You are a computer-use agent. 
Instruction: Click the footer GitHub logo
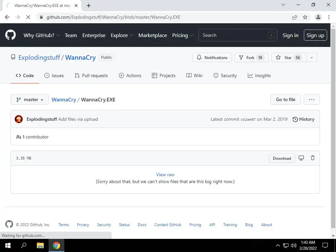[9, 224]
